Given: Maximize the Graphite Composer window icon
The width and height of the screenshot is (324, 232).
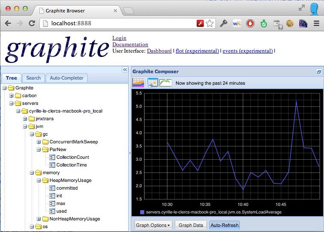Looking at the screenshot, I should pos(319,72).
